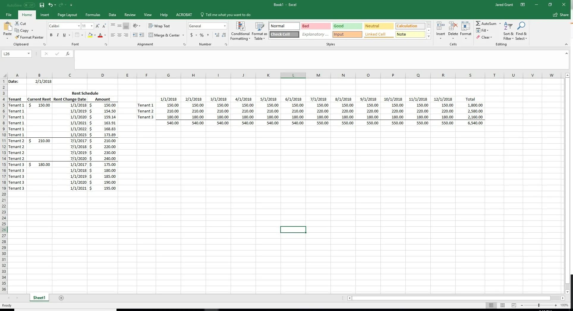Switch to the Data tab

click(112, 15)
